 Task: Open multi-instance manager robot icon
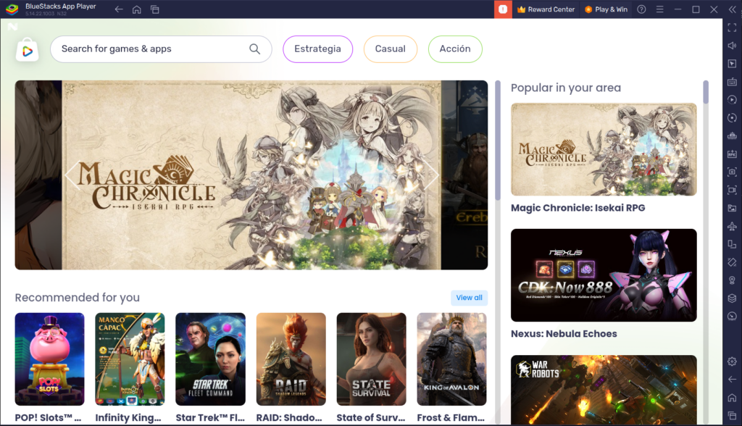732,136
